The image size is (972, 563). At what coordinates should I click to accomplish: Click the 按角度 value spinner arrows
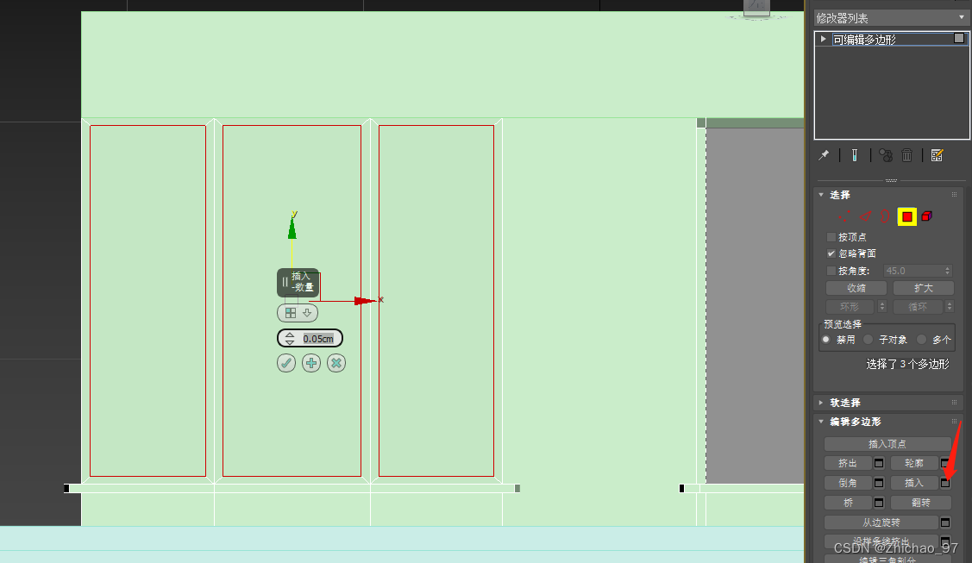pos(947,271)
